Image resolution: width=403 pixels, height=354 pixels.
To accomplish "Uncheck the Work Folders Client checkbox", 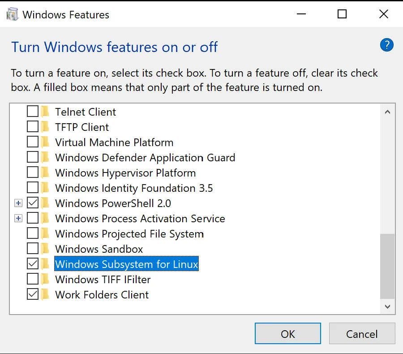I will coord(33,294).
